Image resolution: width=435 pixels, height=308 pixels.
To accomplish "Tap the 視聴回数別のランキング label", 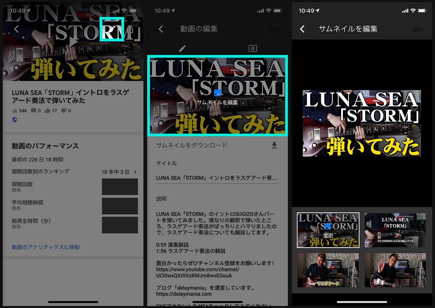I will click(40, 172).
